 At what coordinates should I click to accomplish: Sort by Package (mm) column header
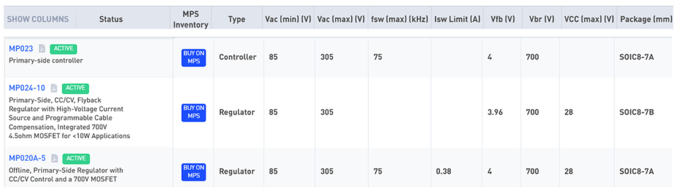pos(646,19)
